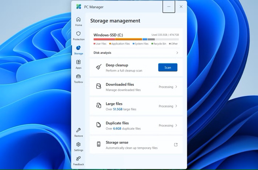
Task: Click the System Files legend label
Action: [x=142, y=44]
